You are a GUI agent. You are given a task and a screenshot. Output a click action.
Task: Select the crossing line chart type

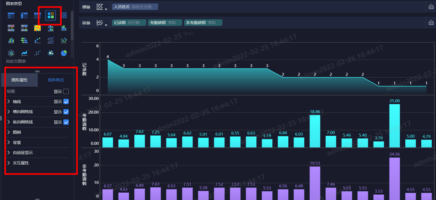click(64, 40)
